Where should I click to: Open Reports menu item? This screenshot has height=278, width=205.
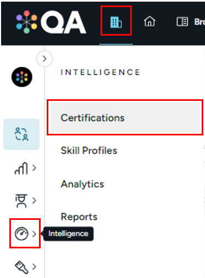click(x=79, y=217)
